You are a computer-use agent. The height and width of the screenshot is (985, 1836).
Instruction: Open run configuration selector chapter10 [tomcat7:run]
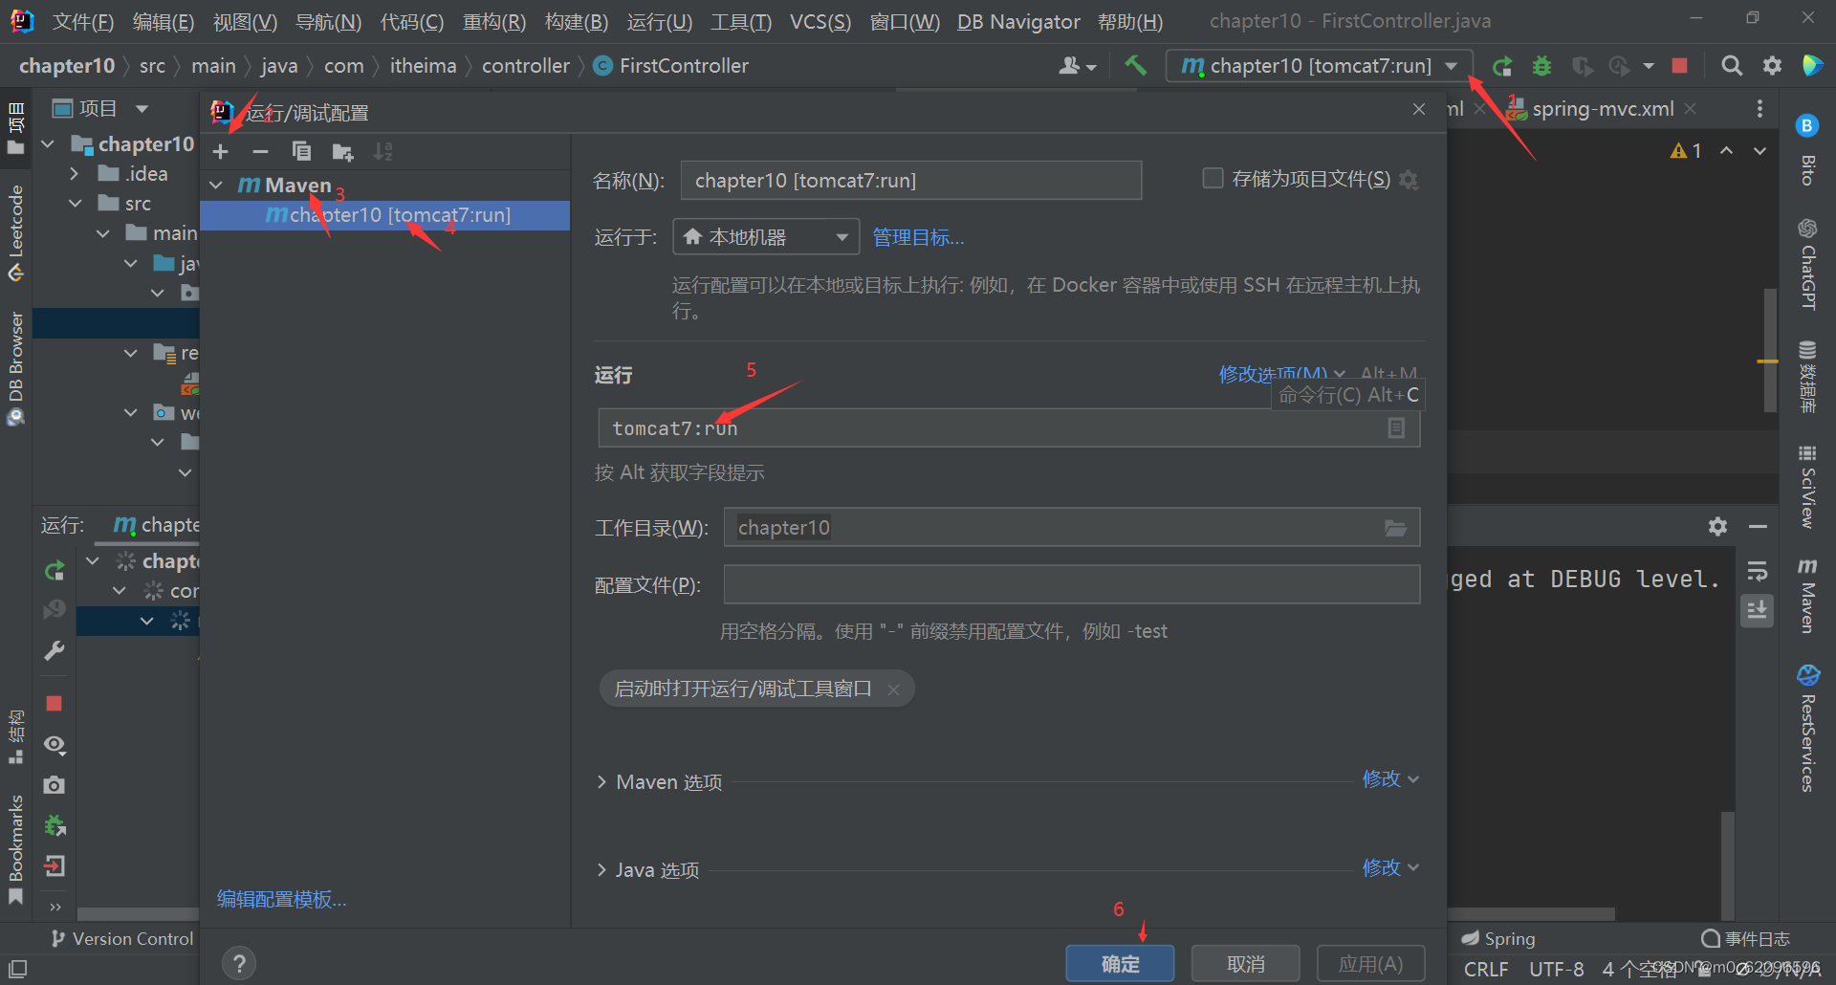pyautogui.click(x=1319, y=65)
